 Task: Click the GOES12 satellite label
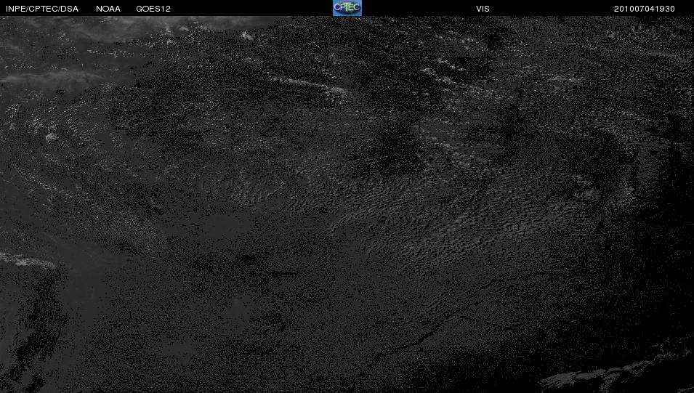(x=153, y=9)
